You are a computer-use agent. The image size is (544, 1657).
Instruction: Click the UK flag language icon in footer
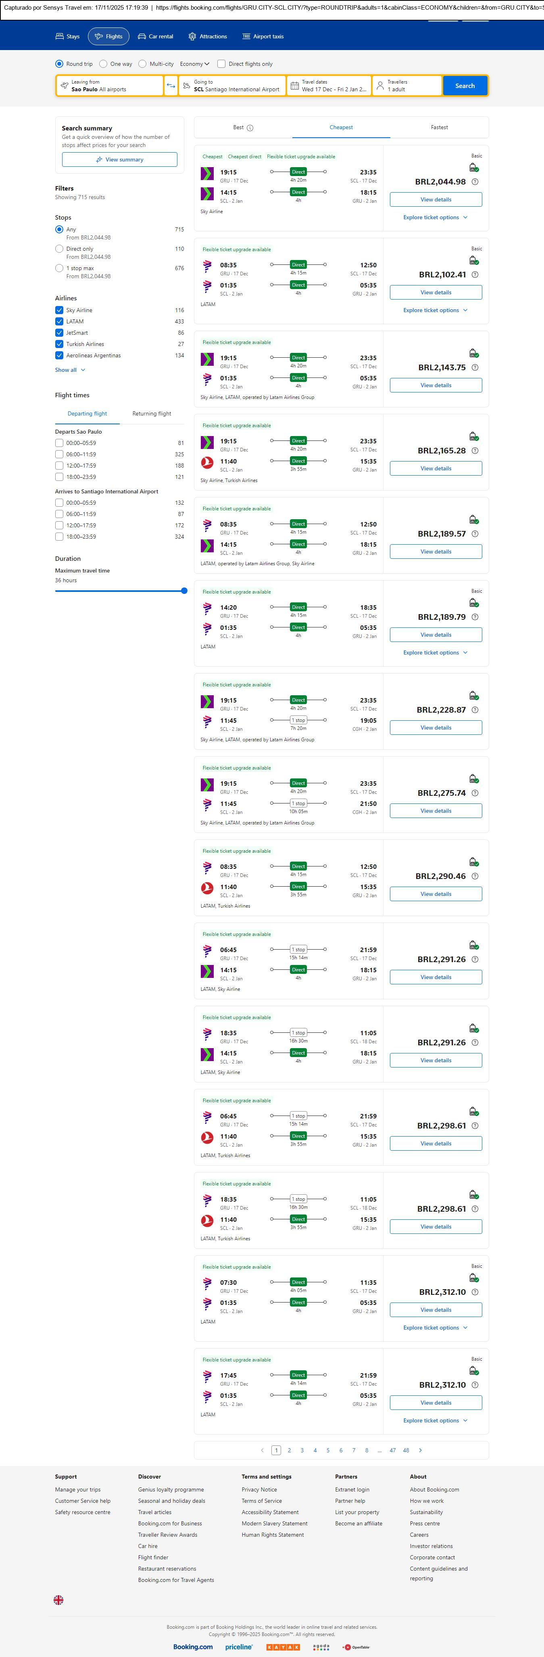[x=58, y=1600]
